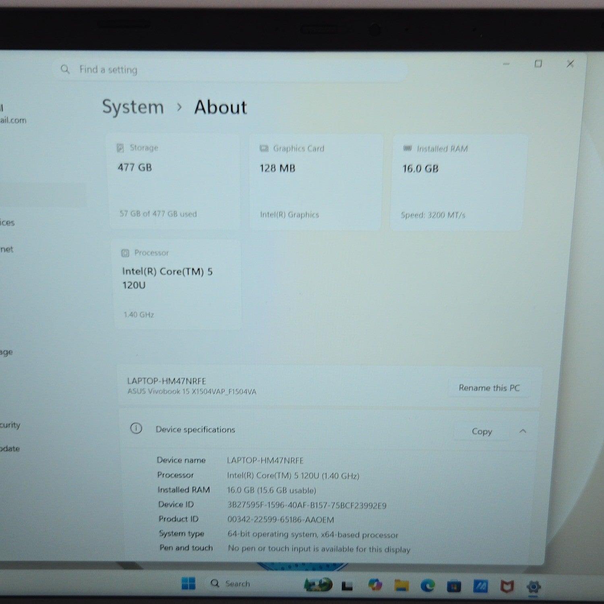Click the 'Device ID' label
Image resolution: width=604 pixels, height=604 pixels.
176,504
